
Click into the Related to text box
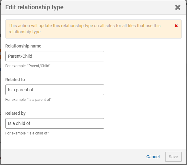point(55,90)
